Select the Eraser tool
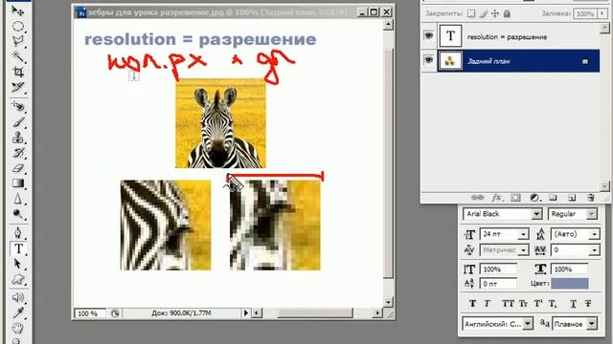Viewport: 613px width, 344px height. click(17, 168)
